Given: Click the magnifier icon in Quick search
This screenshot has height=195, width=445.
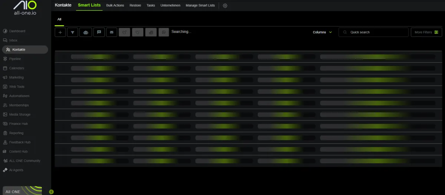Looking at the screenshot, I should [x=345, y=32].
